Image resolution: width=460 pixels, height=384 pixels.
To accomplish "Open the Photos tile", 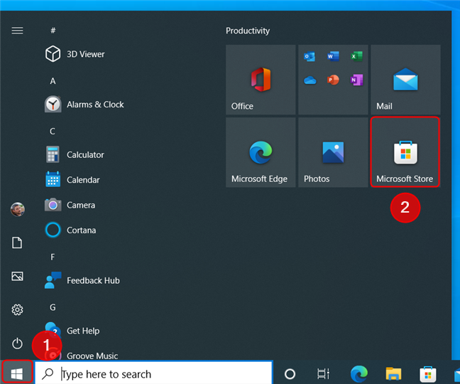I will coord(333,152).
